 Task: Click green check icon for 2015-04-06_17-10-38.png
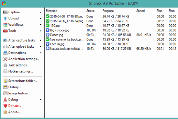(48, 17)
